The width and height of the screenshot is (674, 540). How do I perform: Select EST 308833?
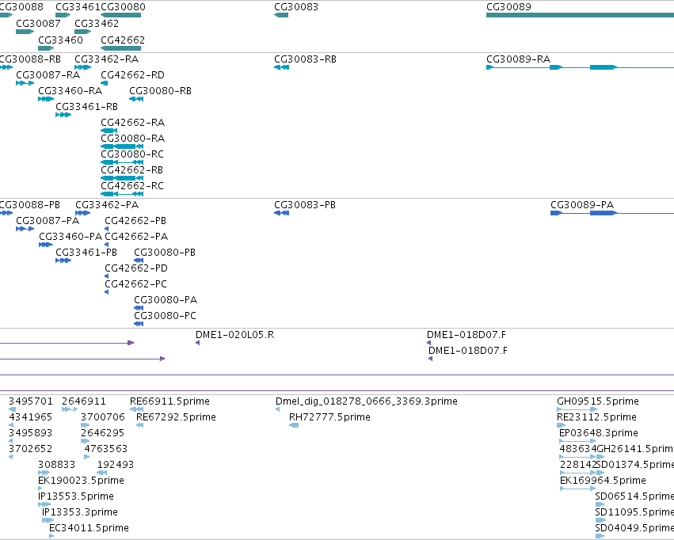(x=44, y=473)
